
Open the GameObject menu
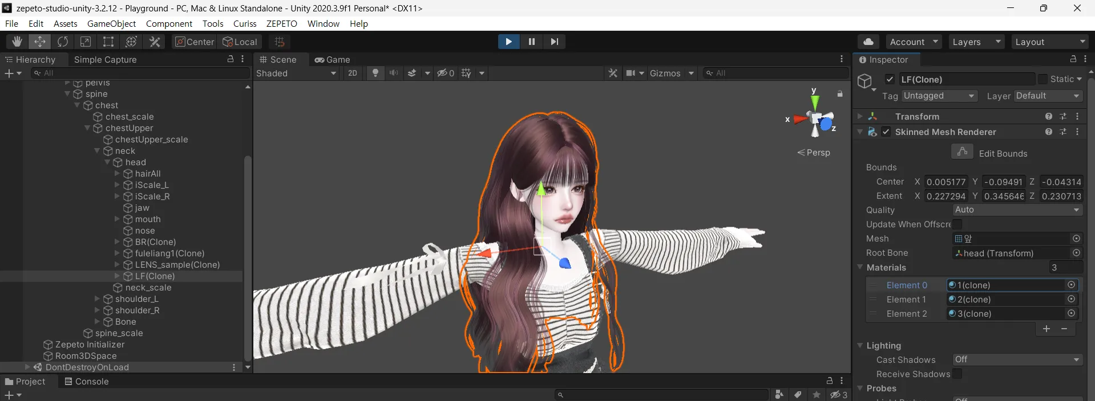tap(111, 23)
